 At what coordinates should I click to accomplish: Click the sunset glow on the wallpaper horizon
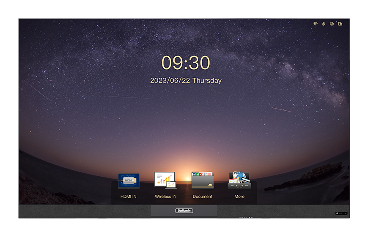pyautogui.click(x=186, y=167)
